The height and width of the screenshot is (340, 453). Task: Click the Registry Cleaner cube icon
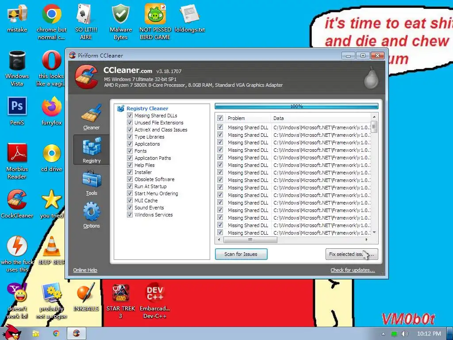[x=120, y=108]
